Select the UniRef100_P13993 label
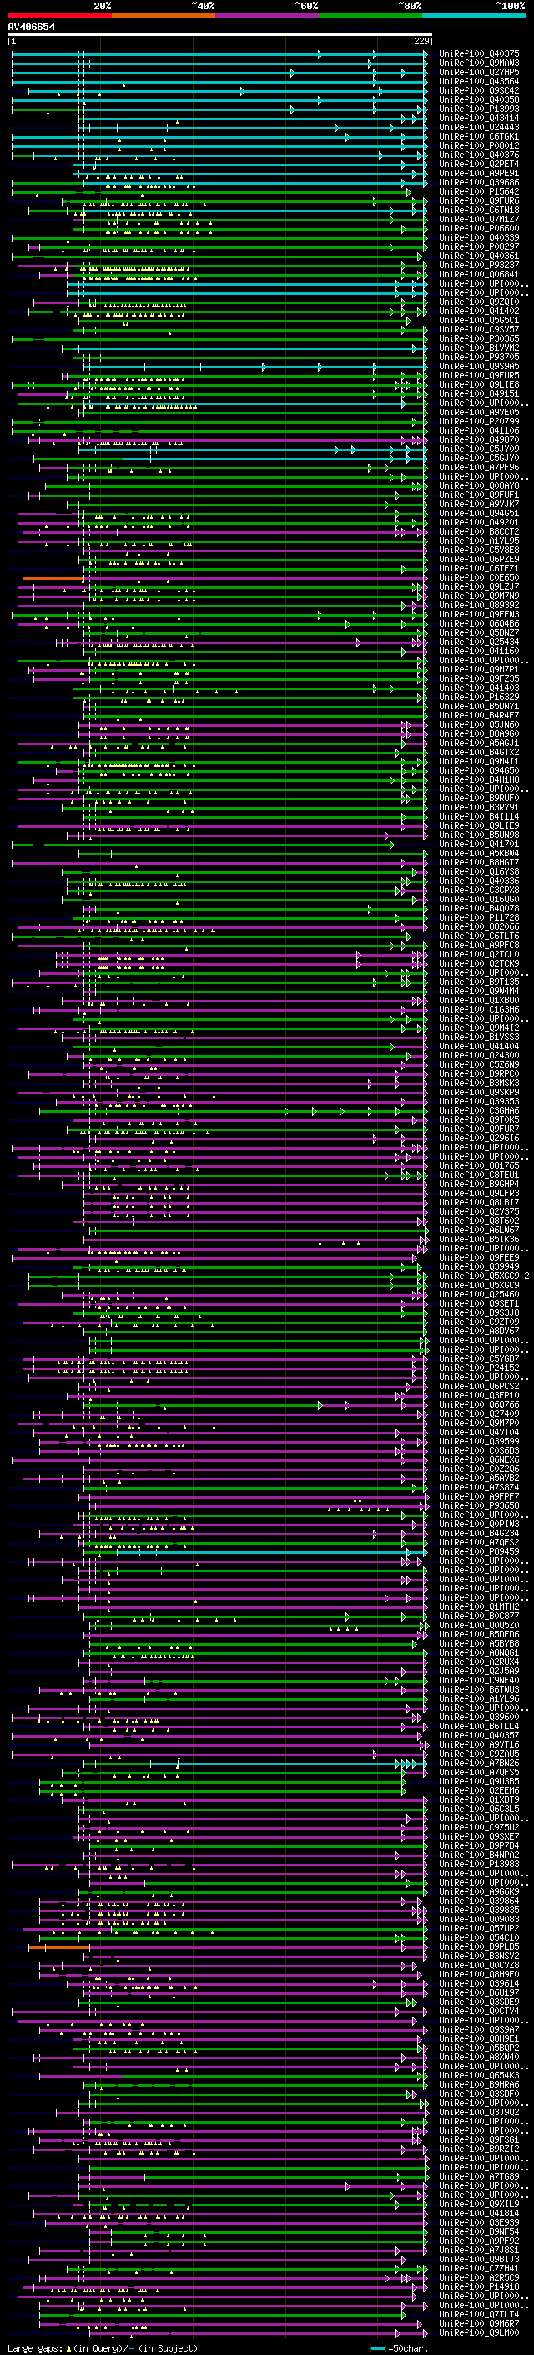Image resolution: width=534 pixels, height=2355 pixels. tap(478, 109)
